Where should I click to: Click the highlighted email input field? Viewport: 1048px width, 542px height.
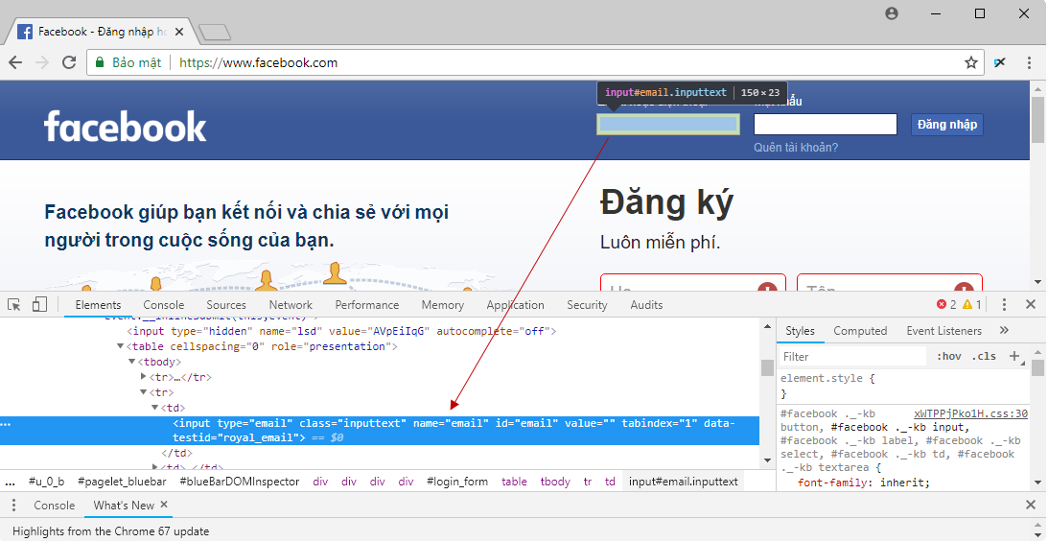pyautogui.click(x=668, y=125)
